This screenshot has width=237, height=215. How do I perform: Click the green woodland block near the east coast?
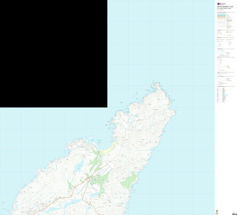tap(129, 181)
